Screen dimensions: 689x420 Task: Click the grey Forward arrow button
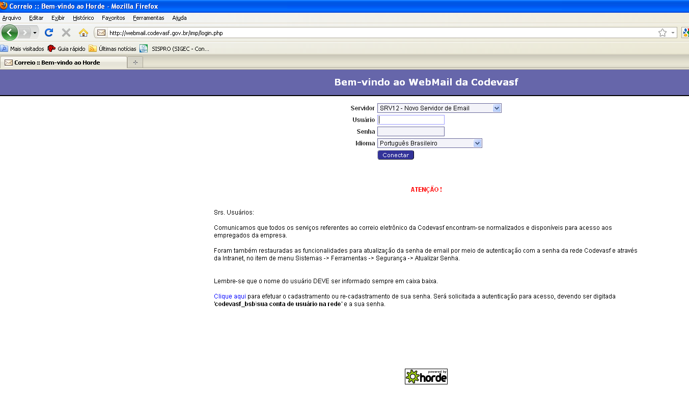[24, 33]
